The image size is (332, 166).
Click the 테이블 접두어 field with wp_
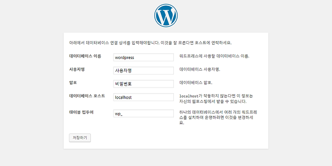pyautogui.click(x=143, y=113)
